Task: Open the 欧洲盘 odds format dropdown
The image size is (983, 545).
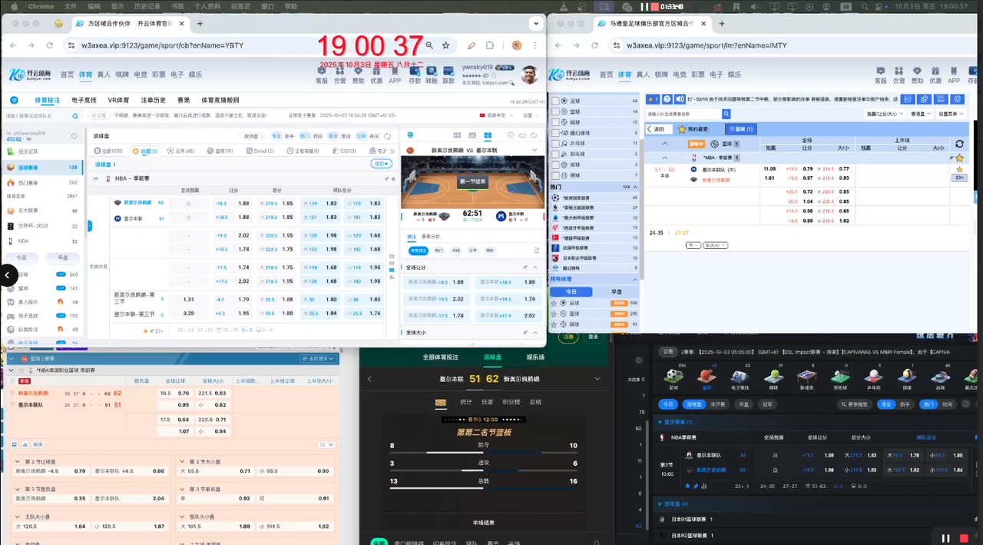Action: tap(253, 136)
